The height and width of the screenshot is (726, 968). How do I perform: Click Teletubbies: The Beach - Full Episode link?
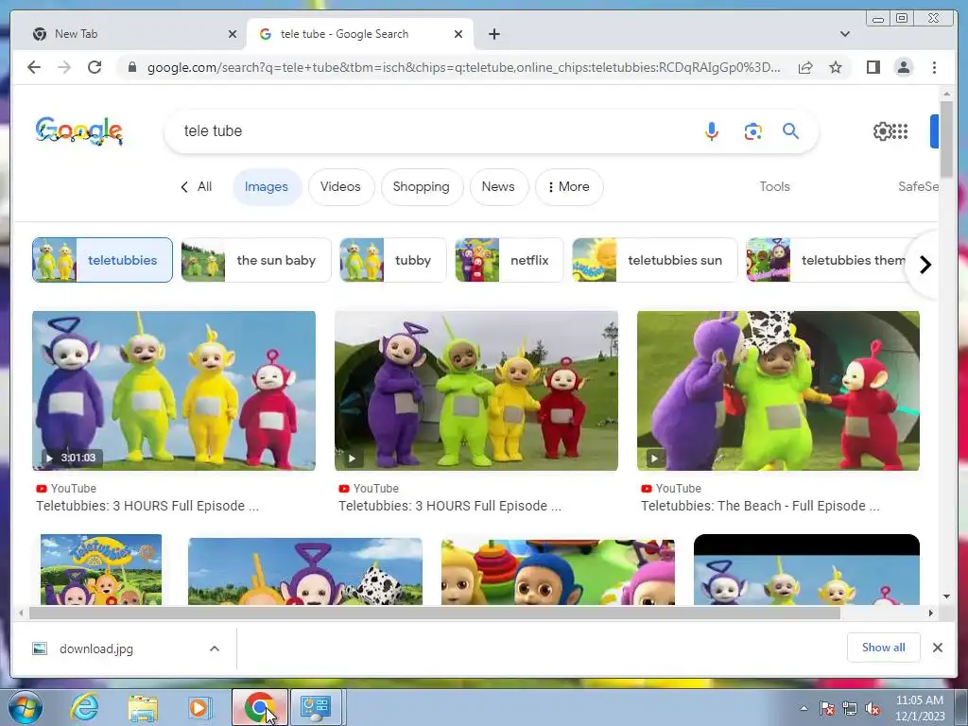click(760, 507)
